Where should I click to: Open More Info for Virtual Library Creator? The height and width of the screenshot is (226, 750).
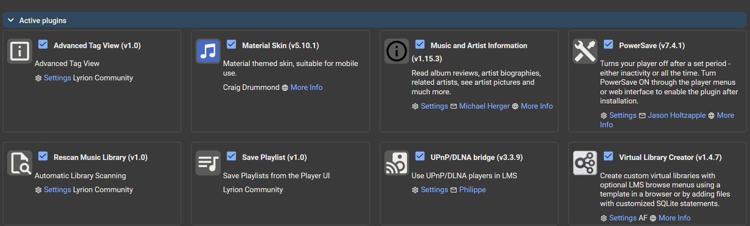pyautogui.click(x=674, y=218)
